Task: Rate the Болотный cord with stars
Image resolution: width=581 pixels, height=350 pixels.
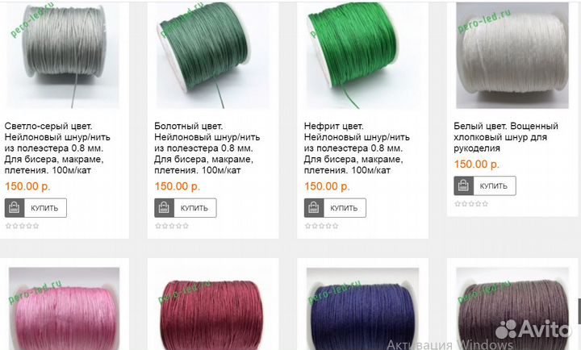Action: 172,226
